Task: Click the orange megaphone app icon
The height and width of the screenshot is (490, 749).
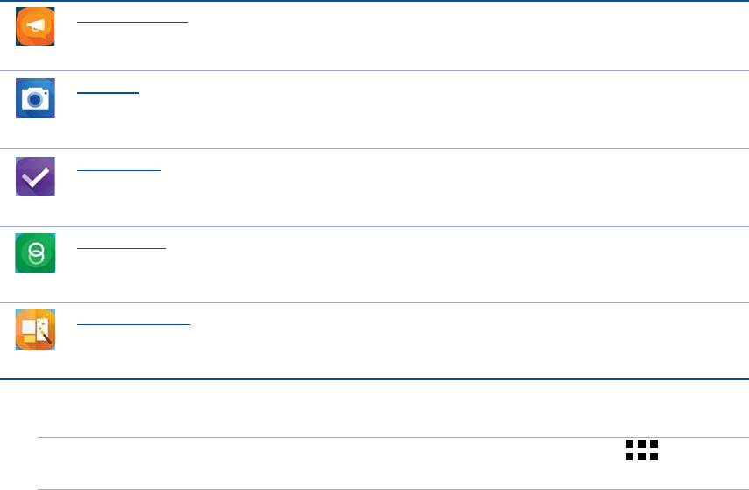Action: click(35, 26)
